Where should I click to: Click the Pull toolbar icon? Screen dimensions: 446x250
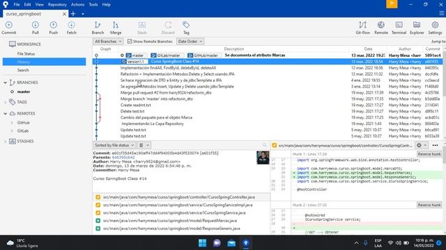click(36, 28)
